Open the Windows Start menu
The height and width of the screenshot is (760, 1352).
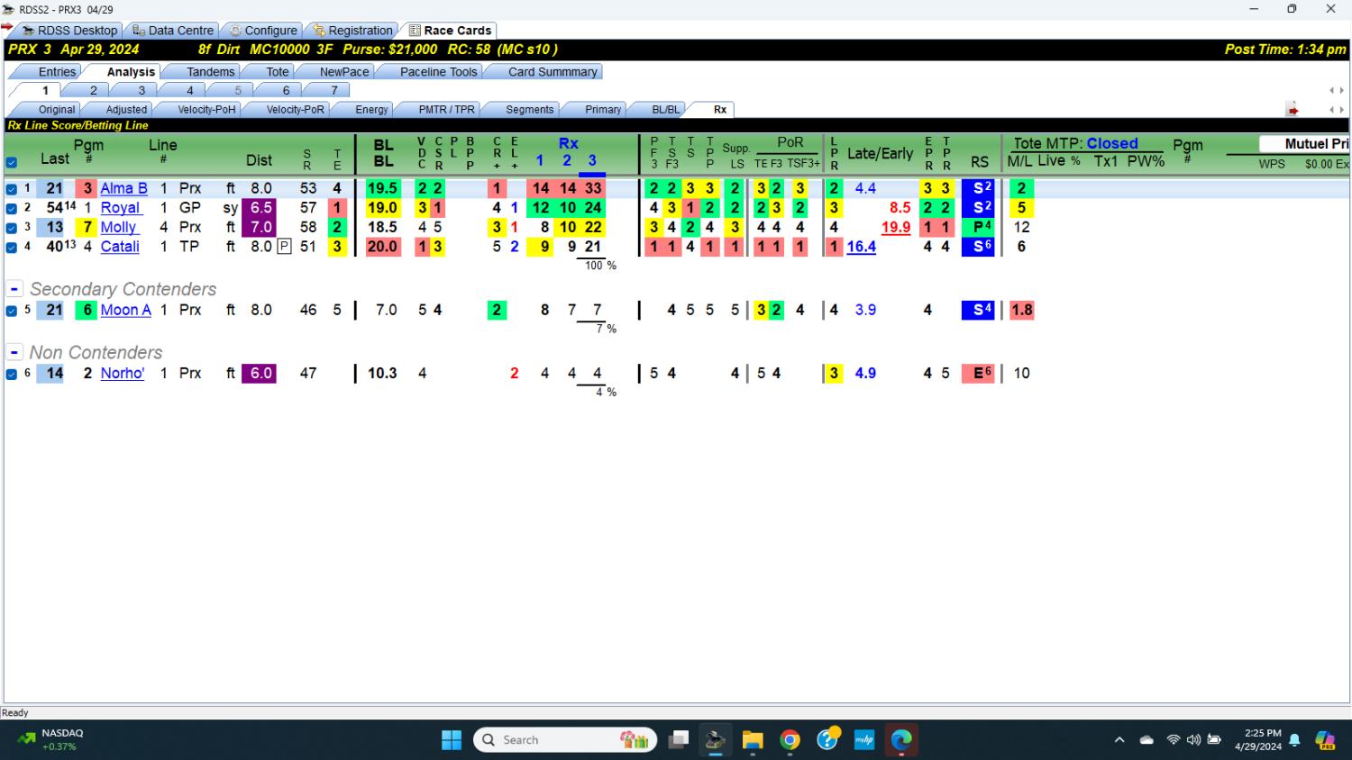452,740
